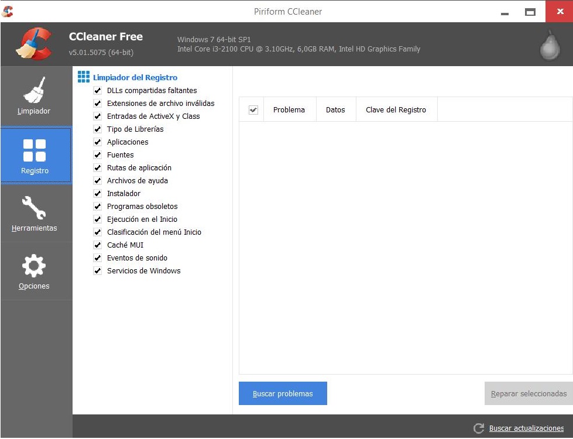Screen dimensions: 573x439
Task: Disable Eventos de sonido checkbox
Action: (98, 258)
